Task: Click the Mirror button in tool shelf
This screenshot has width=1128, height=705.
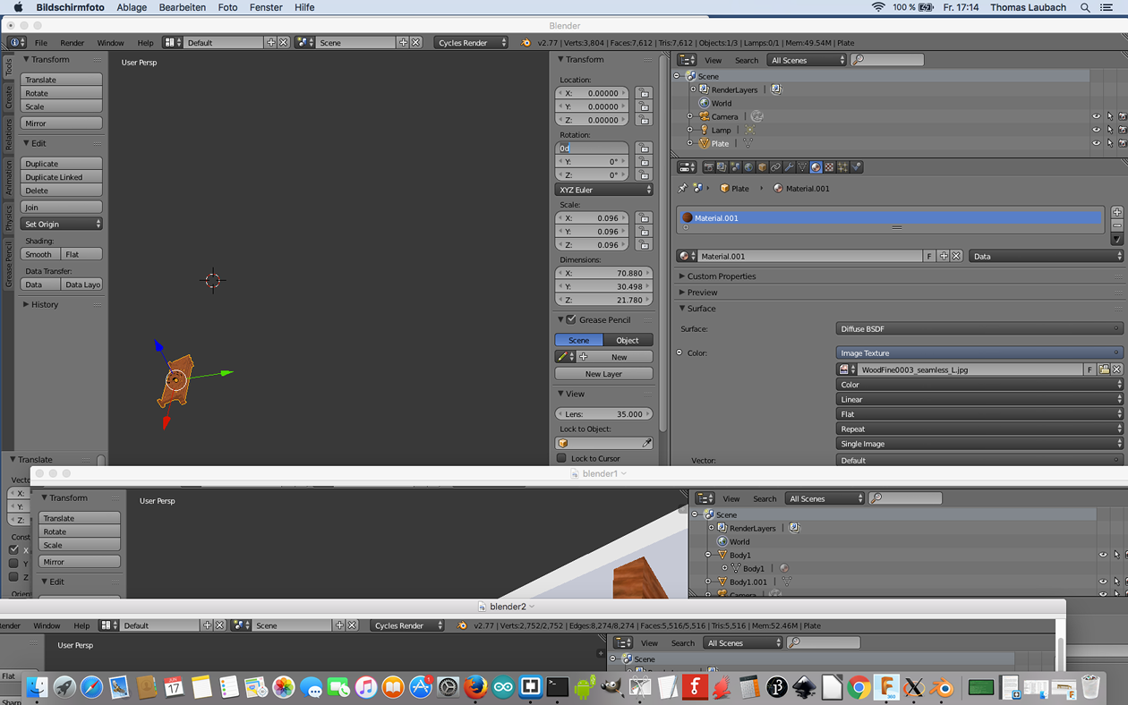Action: [62, 123]
